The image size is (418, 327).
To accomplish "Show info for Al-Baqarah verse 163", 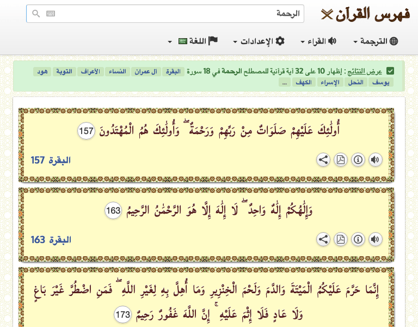I will click(358, 239).
